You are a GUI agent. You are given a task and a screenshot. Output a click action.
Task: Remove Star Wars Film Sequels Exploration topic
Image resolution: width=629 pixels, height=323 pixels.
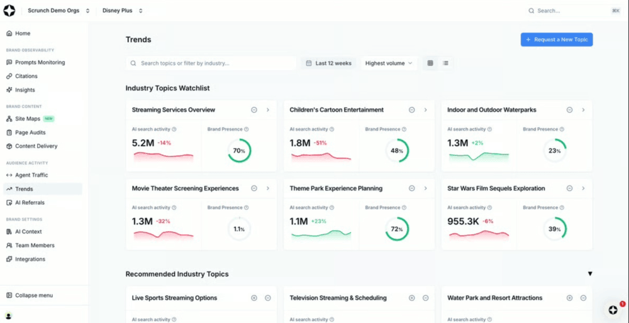(x=569, y=189)
